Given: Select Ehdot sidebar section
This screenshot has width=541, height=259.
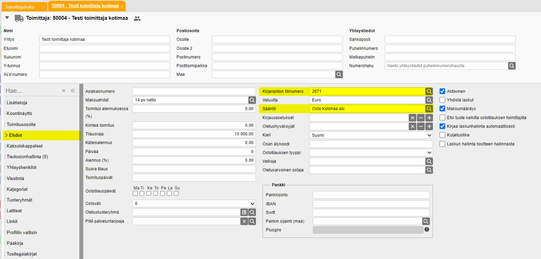Looking at the screenshot, I should tap(41, 135).
